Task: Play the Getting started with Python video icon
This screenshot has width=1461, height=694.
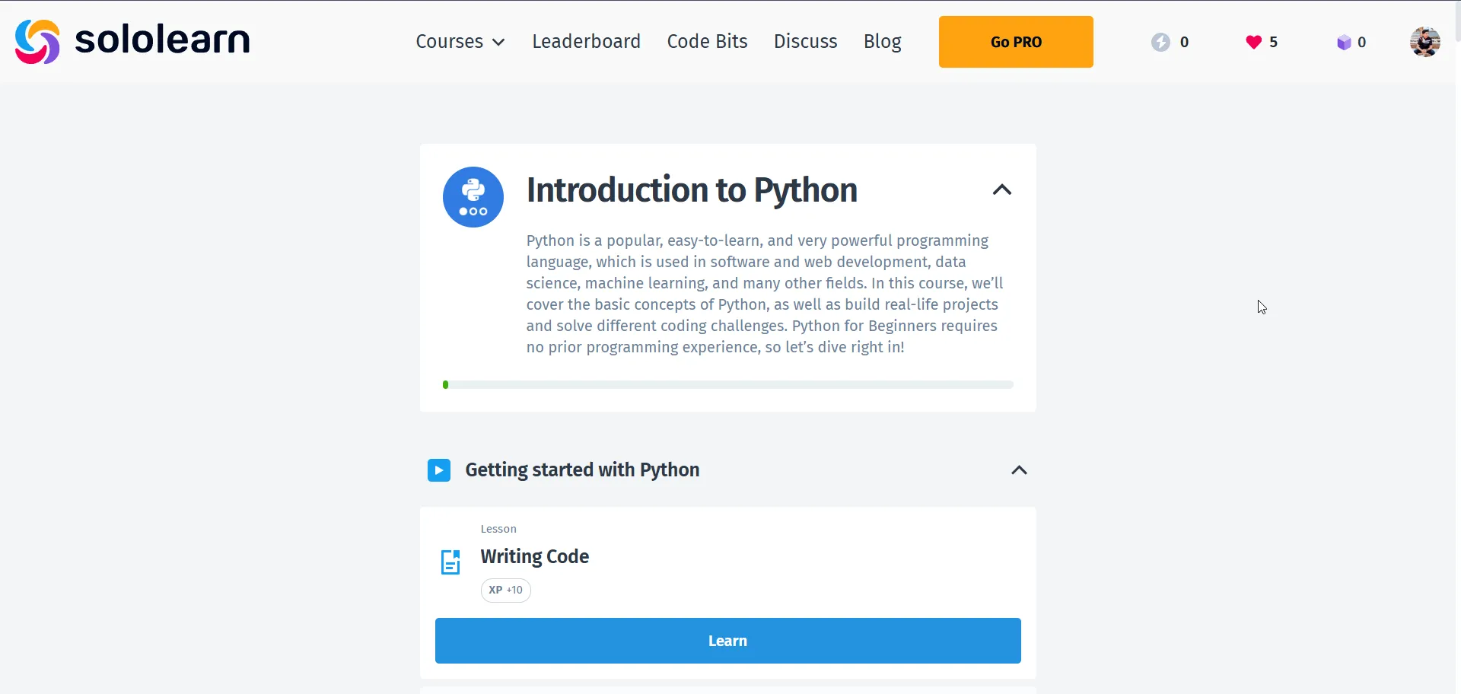Action: click(439, 470)
